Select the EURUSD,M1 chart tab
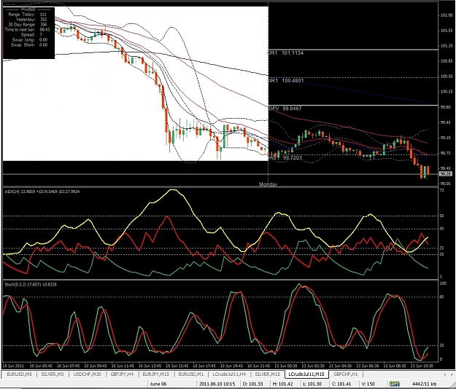 (190, 374)
